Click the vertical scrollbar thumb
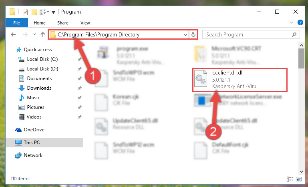This screenshot has width=308, height=187. click(x=301, y=58)
